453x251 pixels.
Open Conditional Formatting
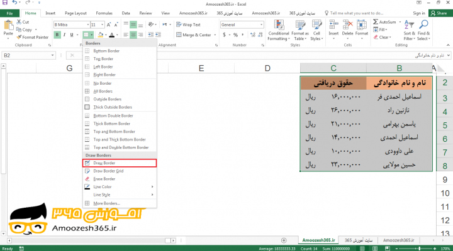coord(279,30)
